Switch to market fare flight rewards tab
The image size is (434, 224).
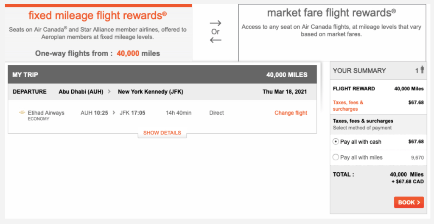point(331,14)
